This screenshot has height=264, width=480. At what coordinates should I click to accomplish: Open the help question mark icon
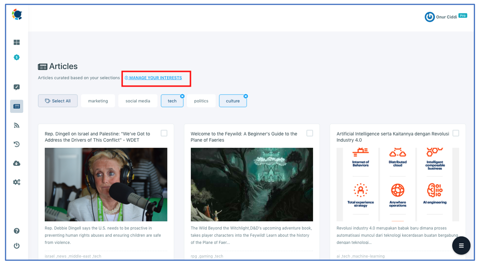(x=17, y=231)
